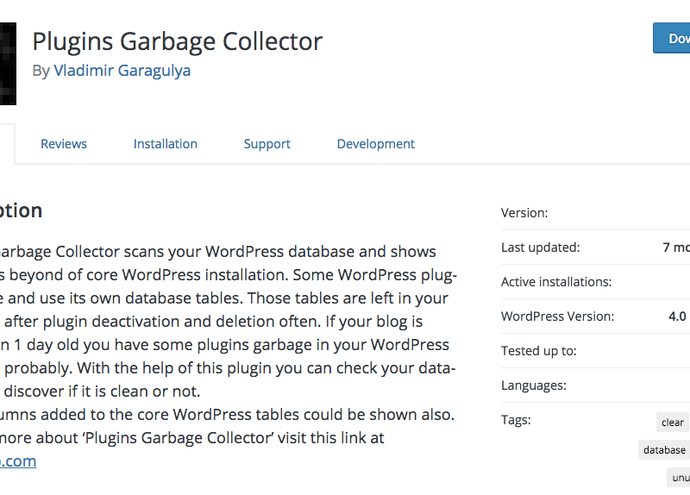Click the WordPress Version 4.0 value
This screenshot has height=495, width=690.
[677, 316]
